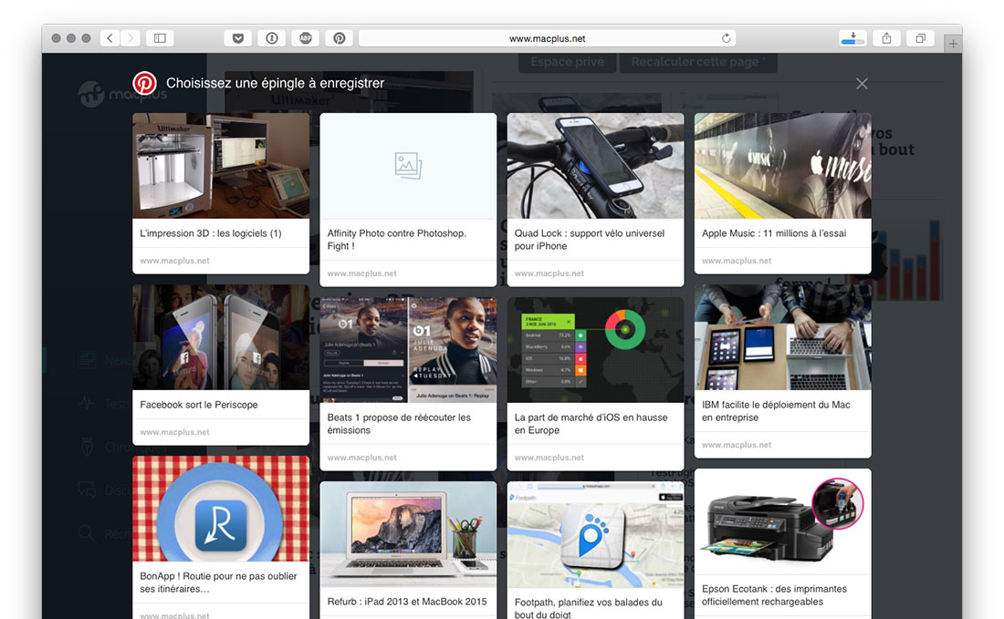The width and height of the screenshot is (1004, 619).
Task: Select the Apple Music banner image
Action: [782, 166]
